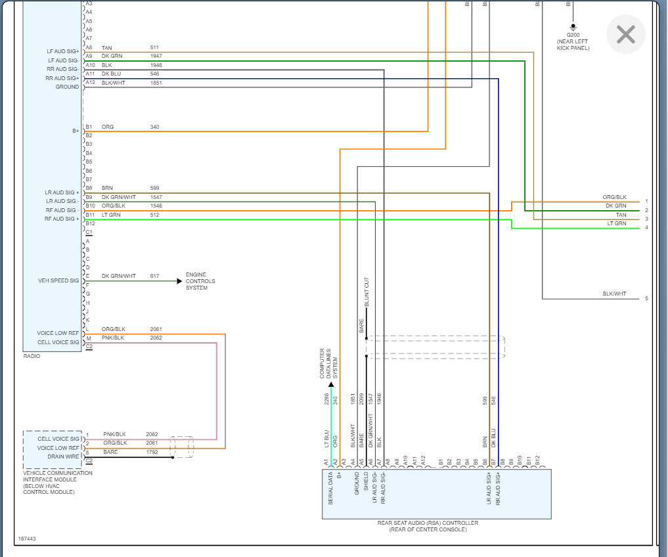Click the 'VEH SPEED SIG' label
668x557 pixels.
coord(58,281)
